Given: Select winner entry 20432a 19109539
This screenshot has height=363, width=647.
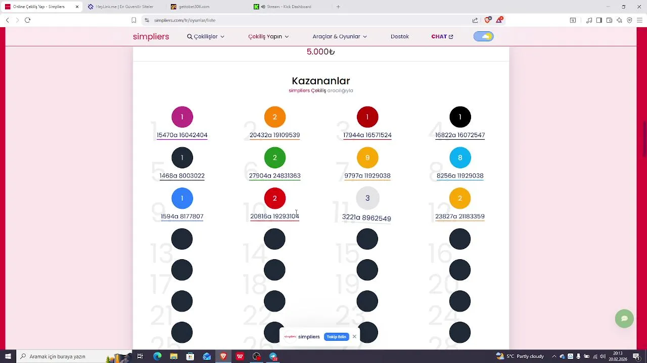Looking at the screenshot, I should [274, 135].
